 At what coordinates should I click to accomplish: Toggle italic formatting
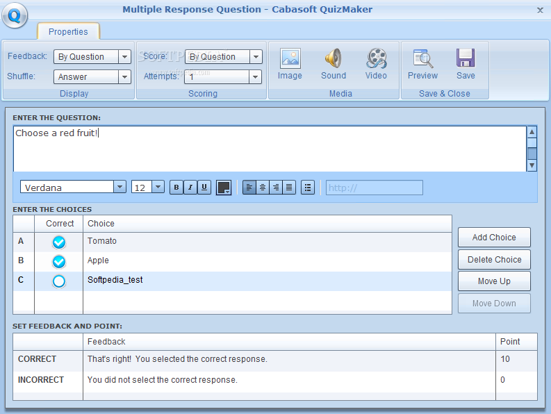(190, 188)
